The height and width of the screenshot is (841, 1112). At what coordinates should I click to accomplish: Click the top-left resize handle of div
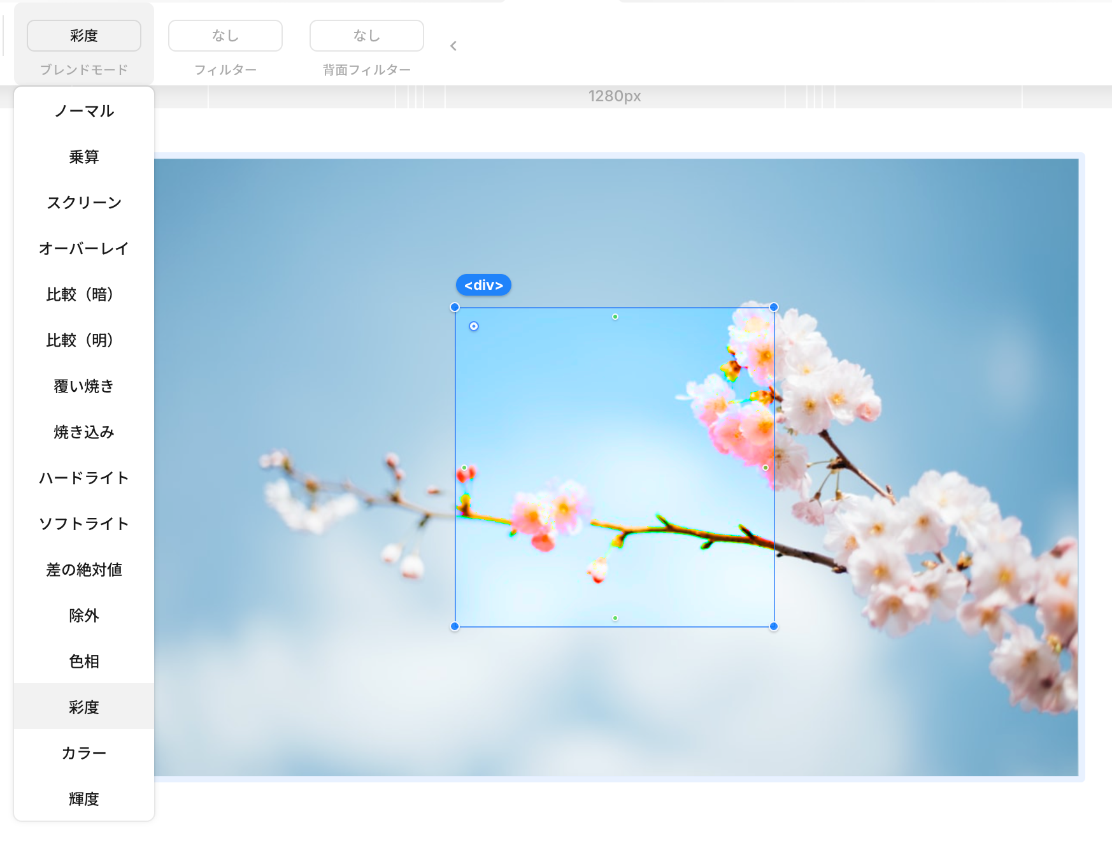coord(455,307)
